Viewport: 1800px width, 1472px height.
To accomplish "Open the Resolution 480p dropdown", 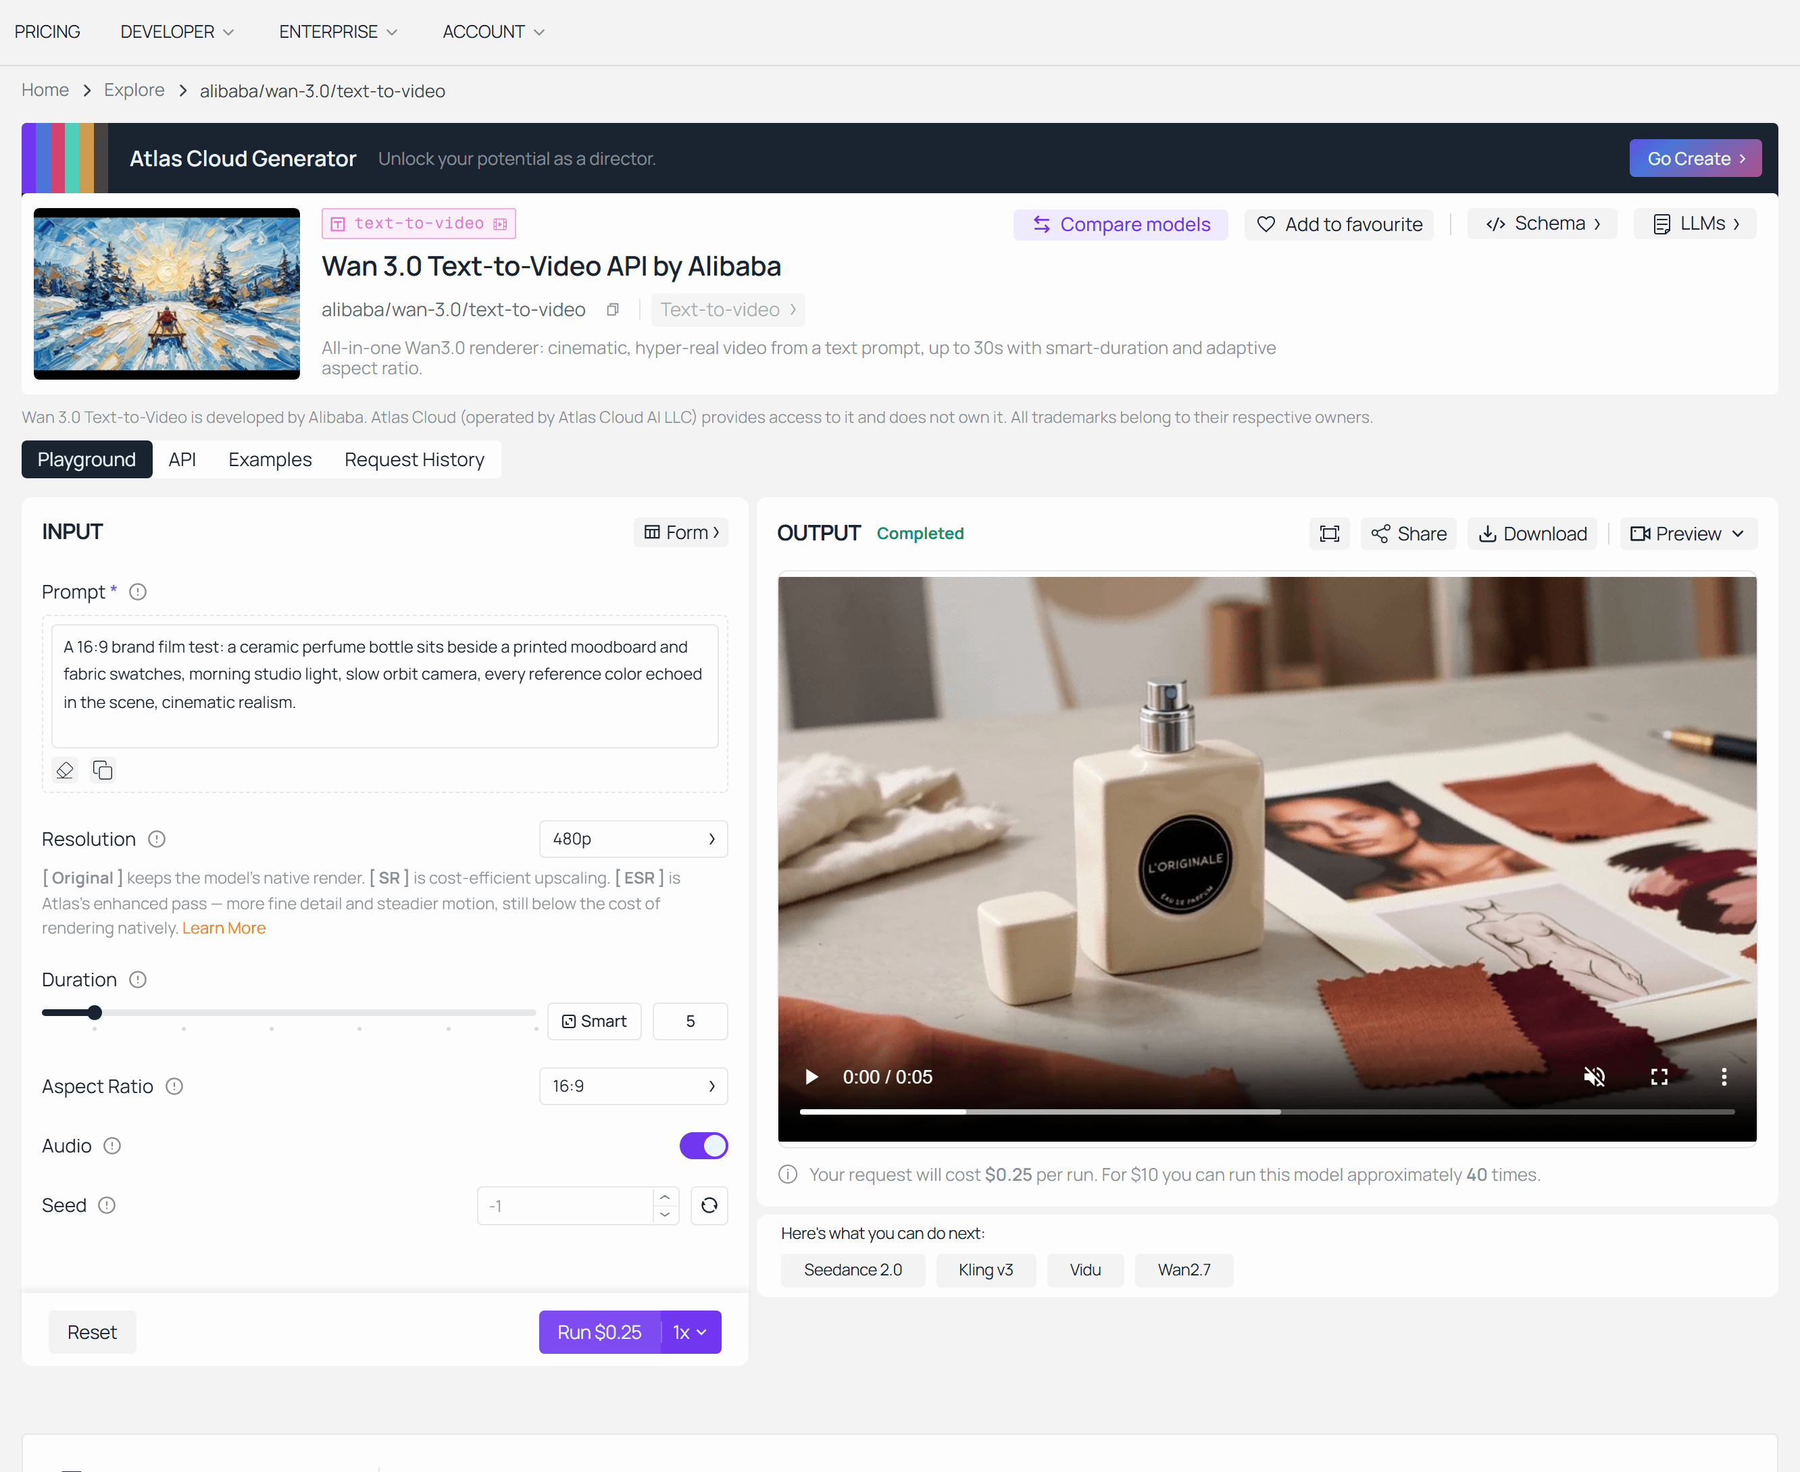I will coord(633,840).
